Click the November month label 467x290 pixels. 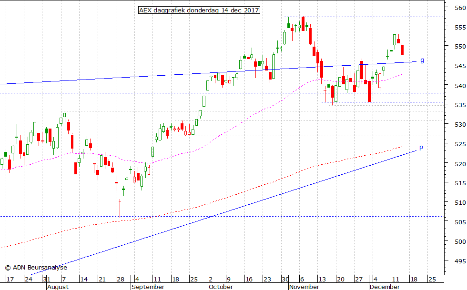(305, 287)
